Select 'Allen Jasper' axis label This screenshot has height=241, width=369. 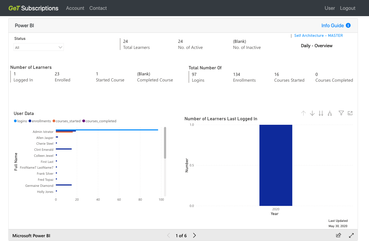(x=45, y=138)
